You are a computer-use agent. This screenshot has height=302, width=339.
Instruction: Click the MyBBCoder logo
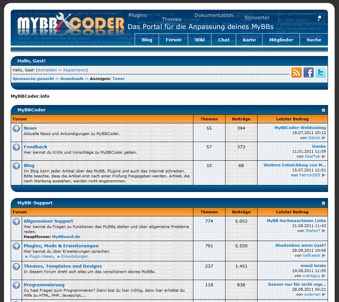pyautogui.click(x=71, y=23)
